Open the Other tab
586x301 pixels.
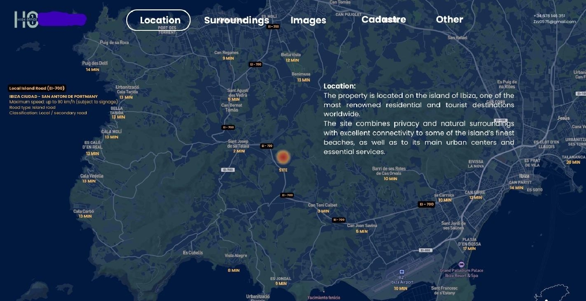(x=449, y=19)
